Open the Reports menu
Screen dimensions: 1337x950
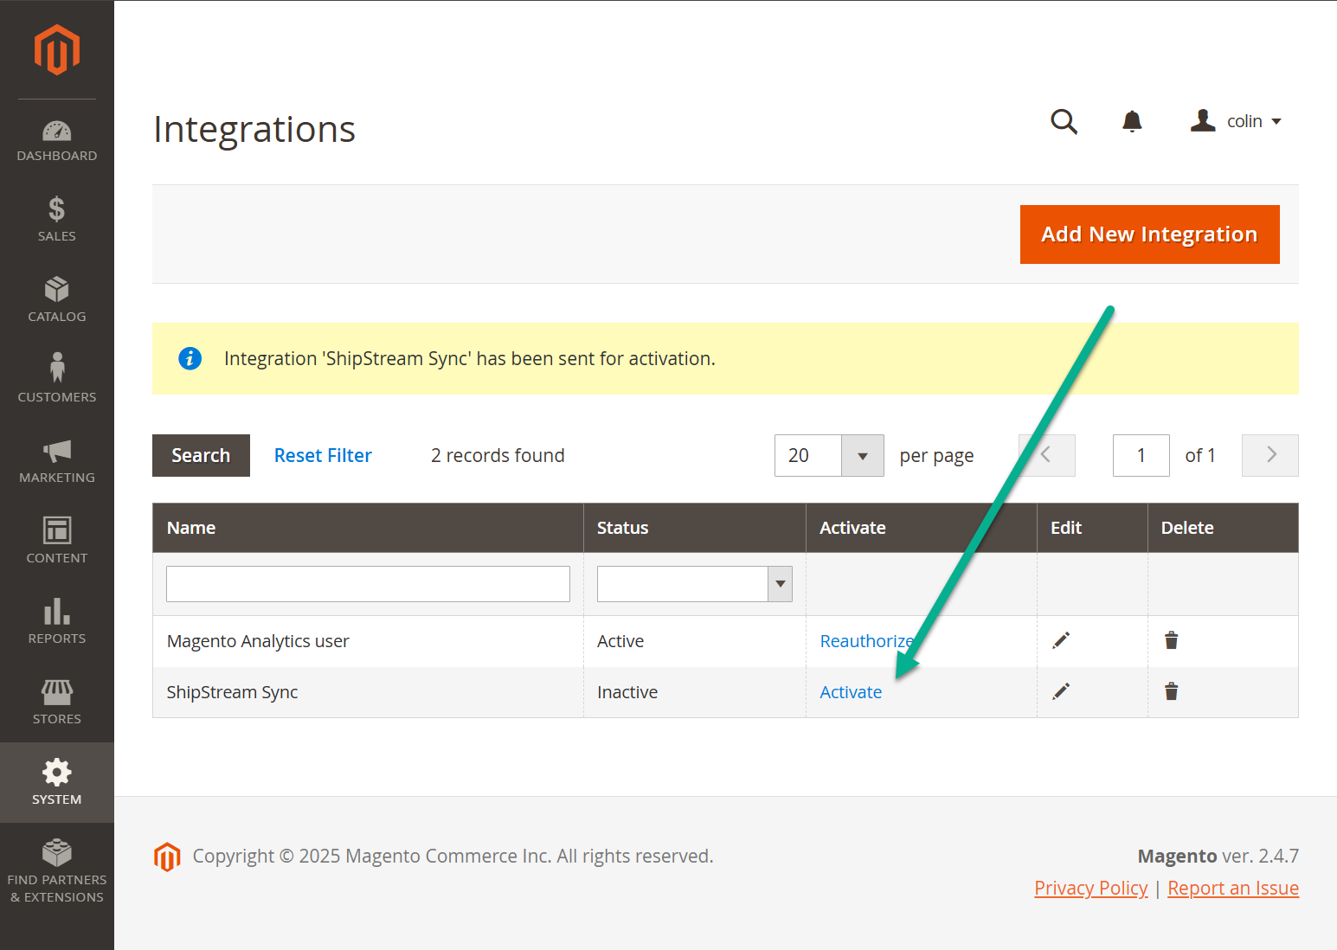click(x=57, y=621)
